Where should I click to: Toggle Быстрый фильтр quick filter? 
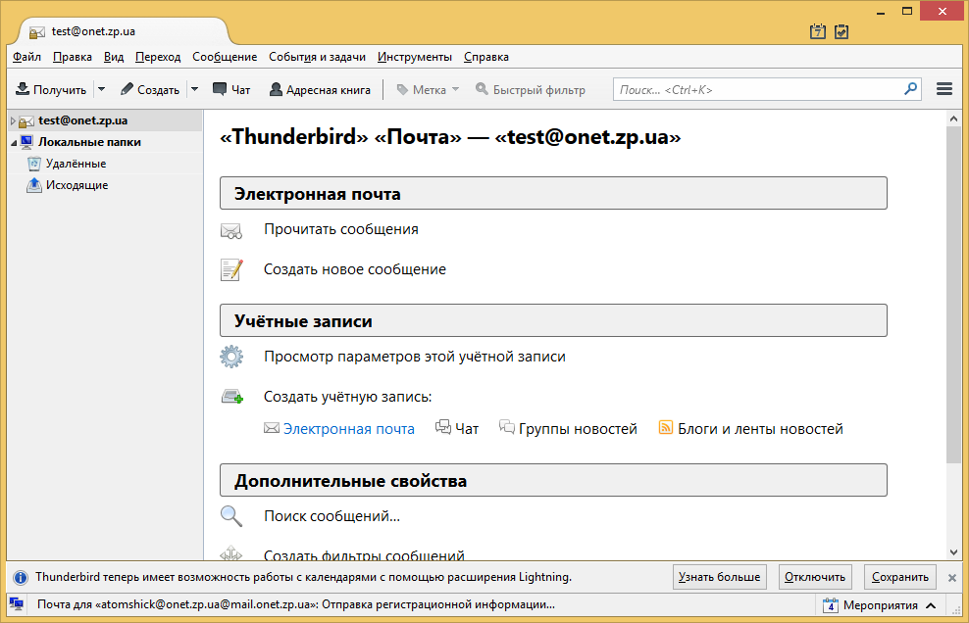pyautogui.click(x=531, y=89)
